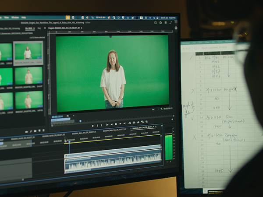Viewport: 263px width, 197px height.
Task: Click the Program monitor current timecode field
Action: tap(57, 116)
